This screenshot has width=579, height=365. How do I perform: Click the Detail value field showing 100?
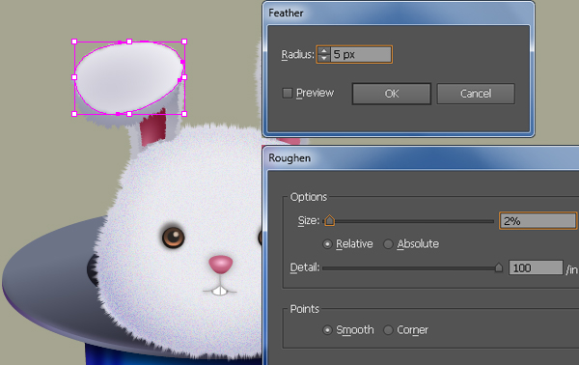click(536, 267)
